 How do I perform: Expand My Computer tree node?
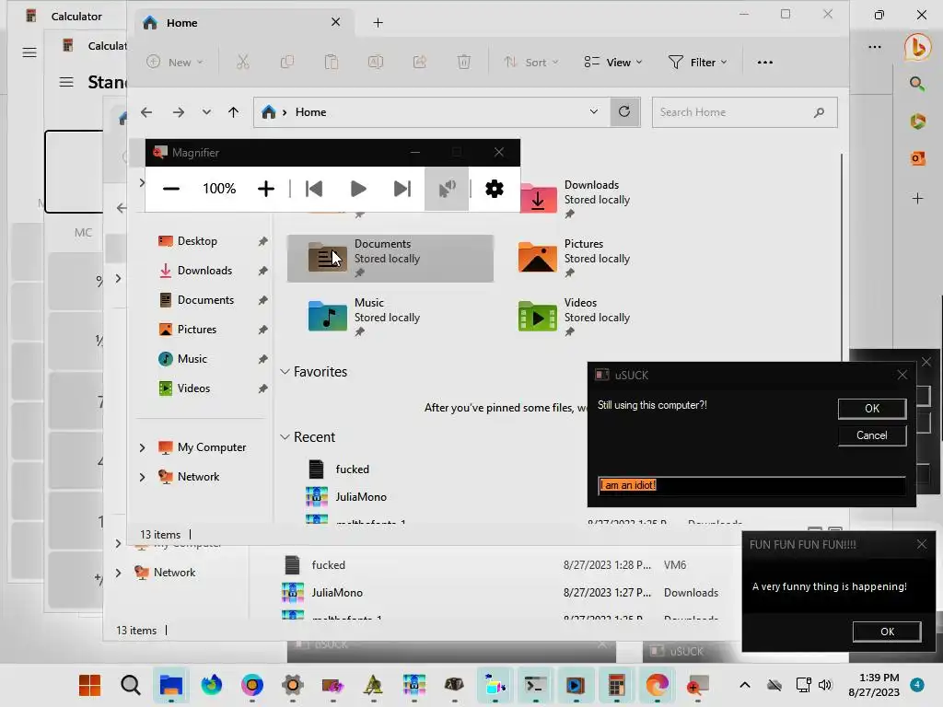coord(143,447)
